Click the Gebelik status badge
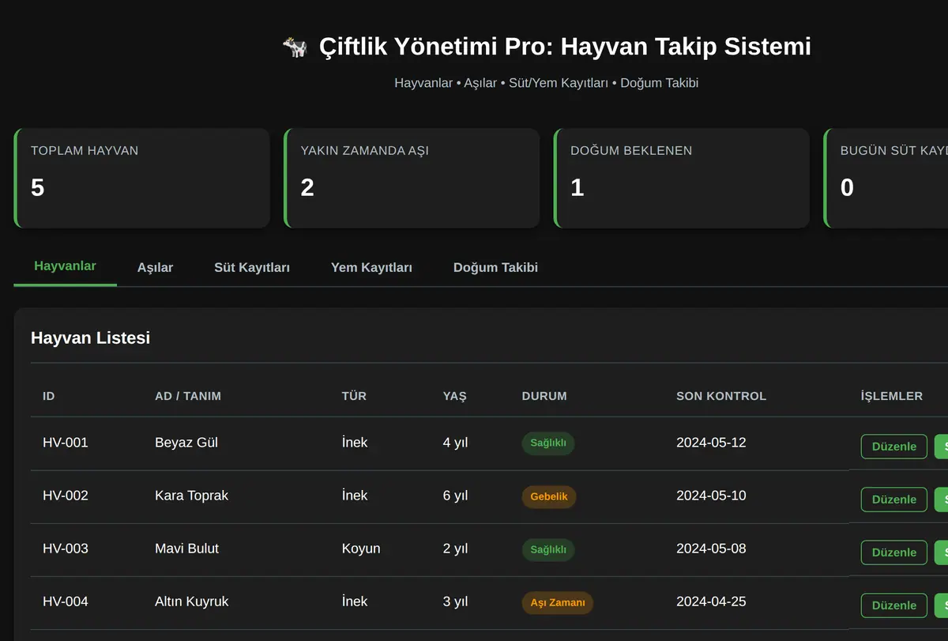 pyautogui.click(x=549, y=497)
